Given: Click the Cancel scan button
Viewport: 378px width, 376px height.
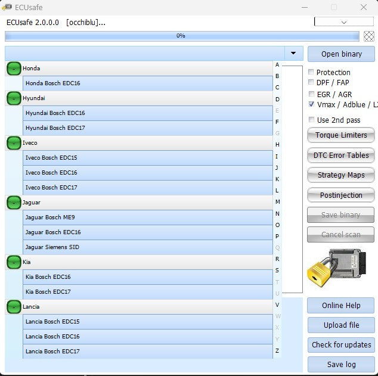Looking at the screenshot, I should click(340, 235).
